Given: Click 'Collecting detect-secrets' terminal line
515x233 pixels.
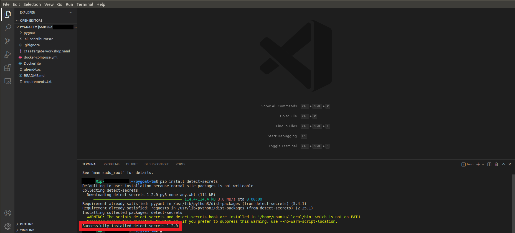Looking at the screenshot, I should pos(110,190).
